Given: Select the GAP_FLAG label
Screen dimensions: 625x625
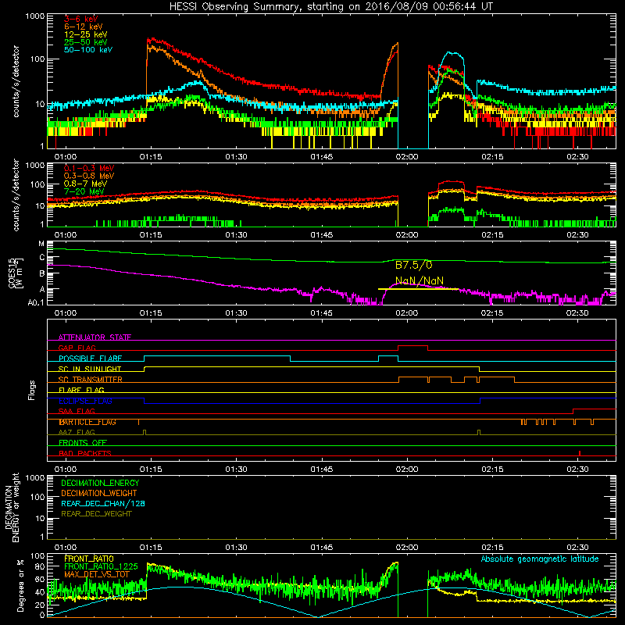Looking at the screenshot, I should coord(77,348).
